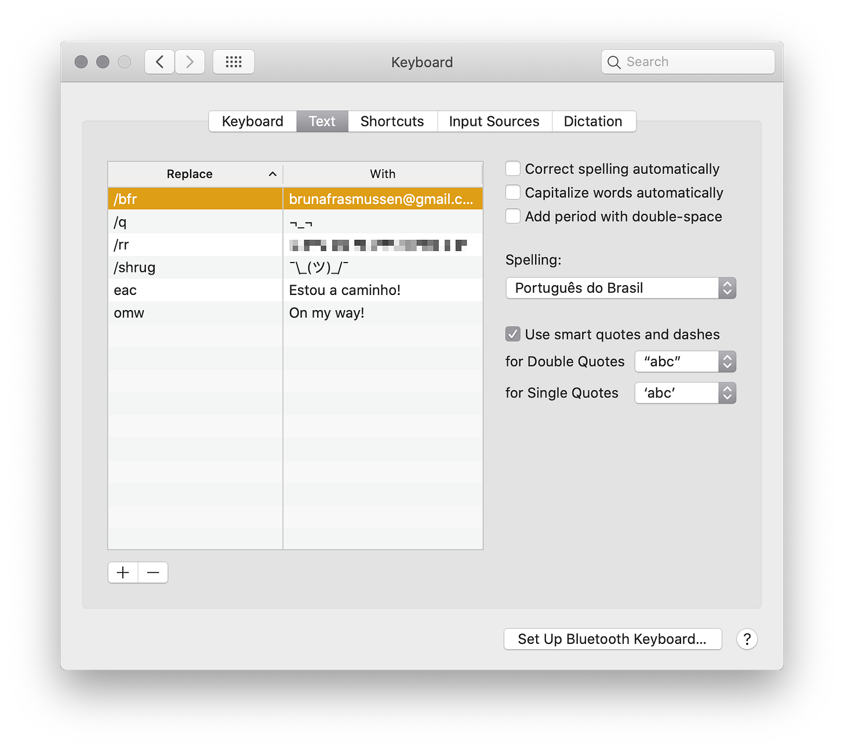Uncheck Use smart quotes and dashes
The height and width of the screenshot is (750, 844).
point(512,334)
